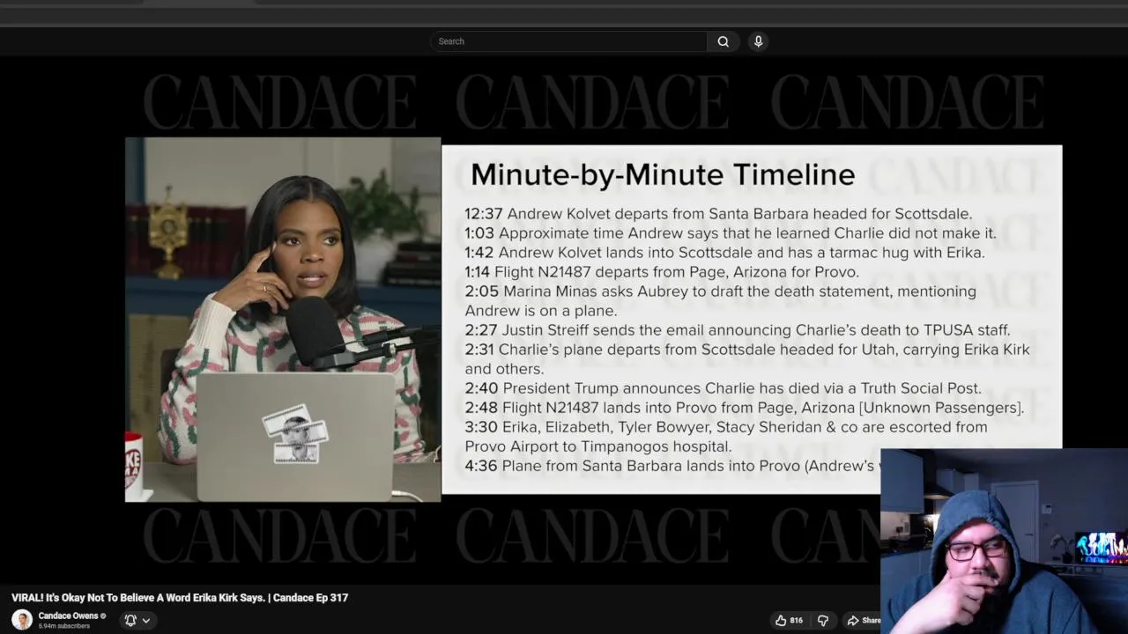Viewport: 1128px width, 634px height.
Task: Click the '2:40 President Trump announces' timeline line
Action: (723, 388)
